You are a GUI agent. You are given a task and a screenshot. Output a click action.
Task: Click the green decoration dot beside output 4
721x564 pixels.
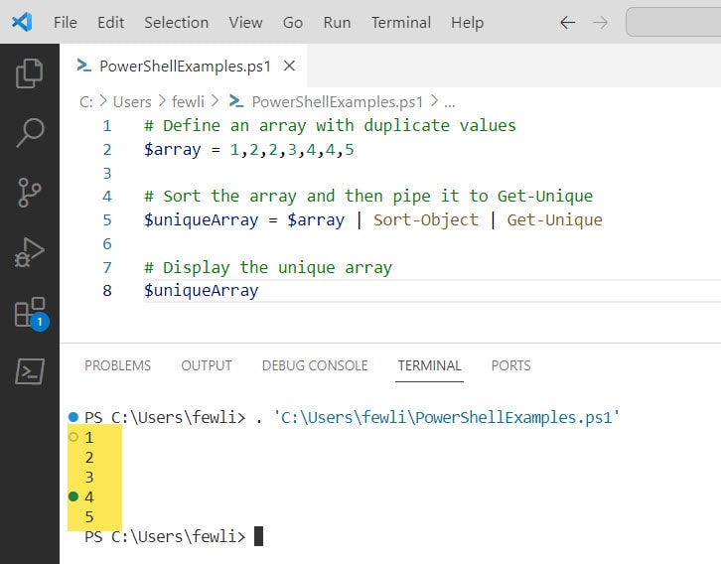coord(73,496)
